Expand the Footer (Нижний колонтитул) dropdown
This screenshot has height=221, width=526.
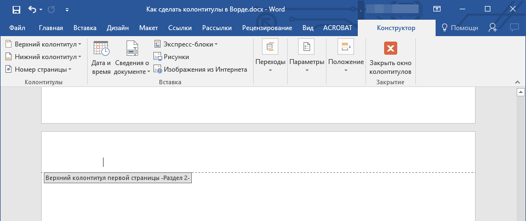coord(43,56)
